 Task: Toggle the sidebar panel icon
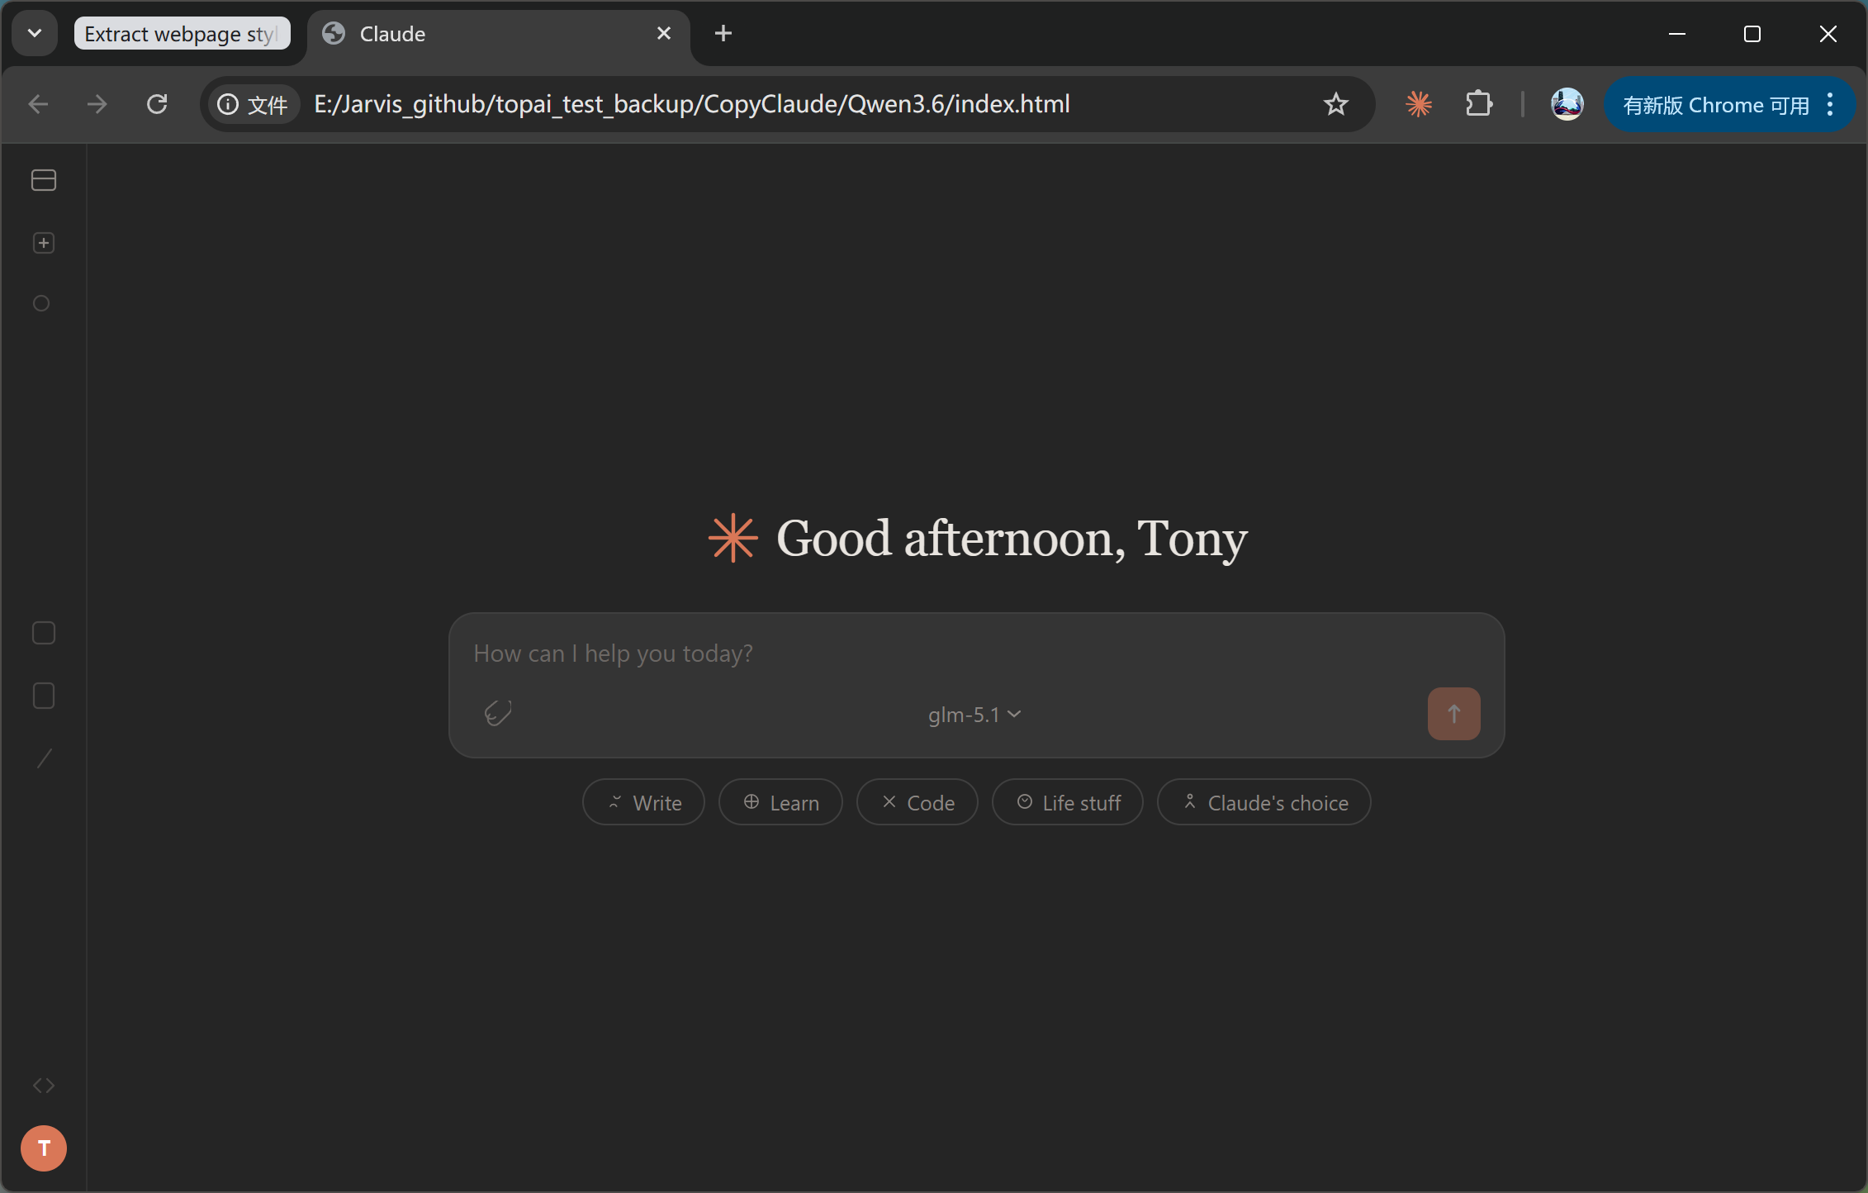tap(44, 180)
